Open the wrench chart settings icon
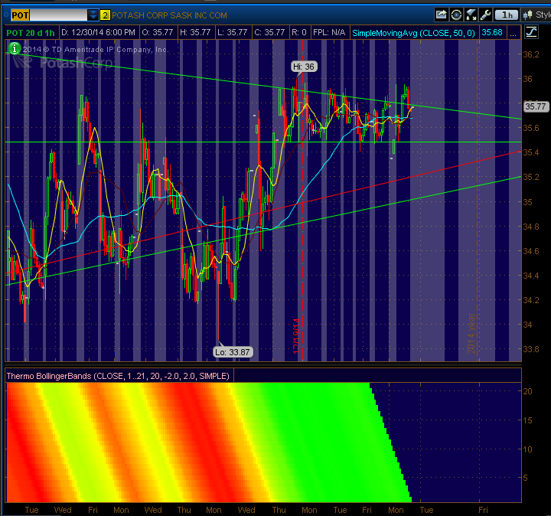The width and height of the screenshot is (551, 516). 485,15
